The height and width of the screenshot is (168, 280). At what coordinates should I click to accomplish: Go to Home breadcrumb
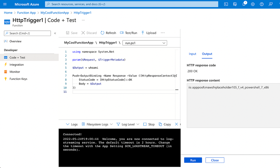(8, 13)
